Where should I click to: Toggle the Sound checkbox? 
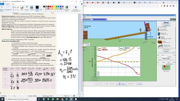pos(164,71)
